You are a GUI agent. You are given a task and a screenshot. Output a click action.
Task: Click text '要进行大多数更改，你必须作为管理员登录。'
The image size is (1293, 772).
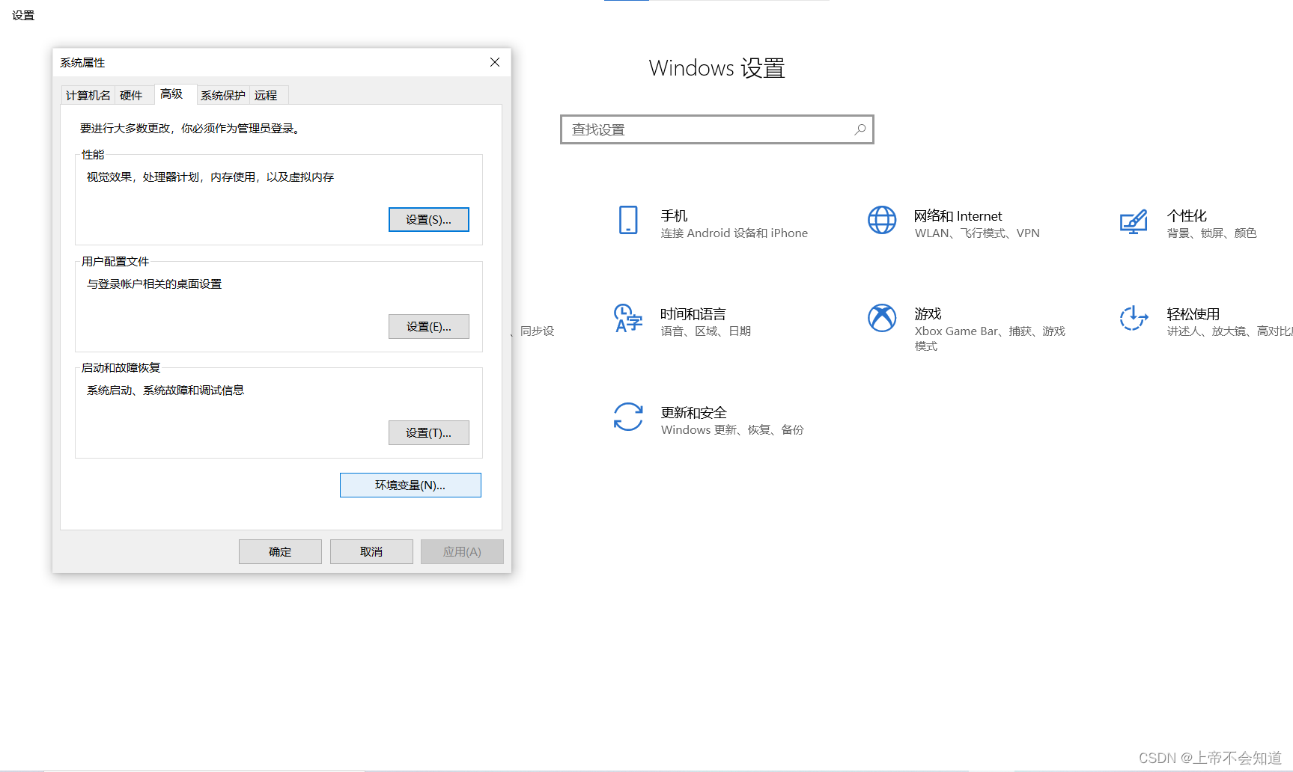point(190,128)
